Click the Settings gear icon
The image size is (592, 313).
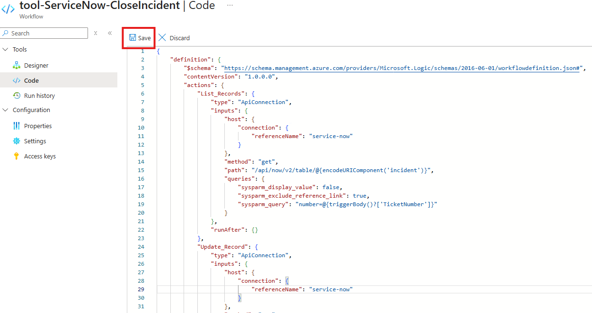click(17, 141)
